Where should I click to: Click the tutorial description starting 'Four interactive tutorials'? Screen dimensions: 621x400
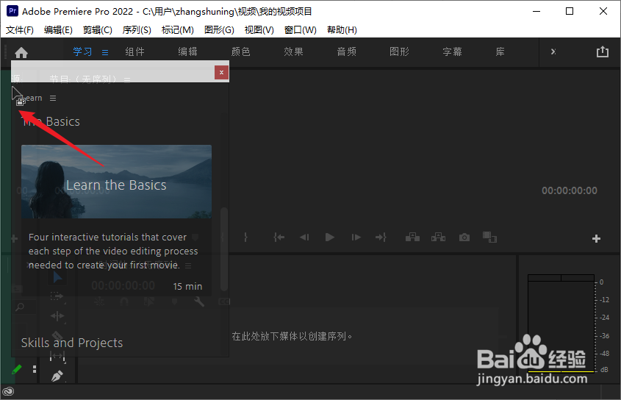point(113,251)
